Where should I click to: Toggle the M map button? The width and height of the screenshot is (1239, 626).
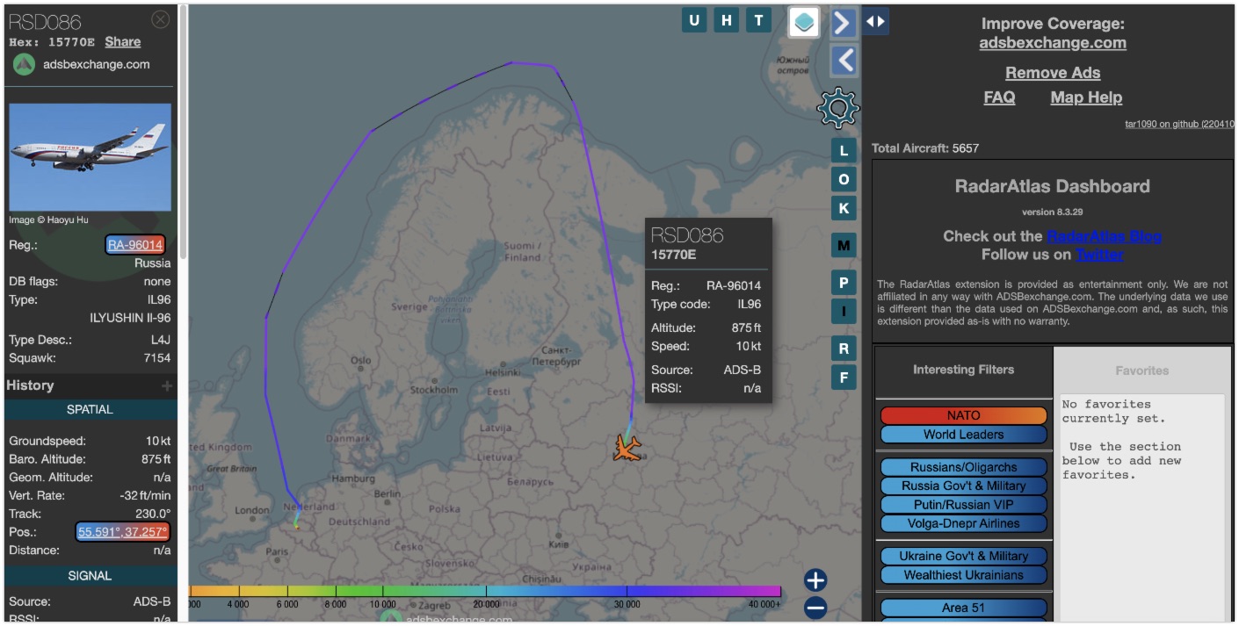(x=844, y=245)
